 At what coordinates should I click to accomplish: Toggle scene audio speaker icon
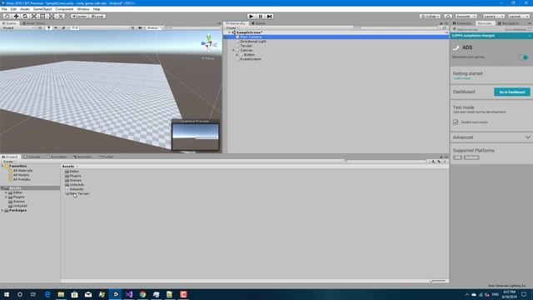click(56, 27)
